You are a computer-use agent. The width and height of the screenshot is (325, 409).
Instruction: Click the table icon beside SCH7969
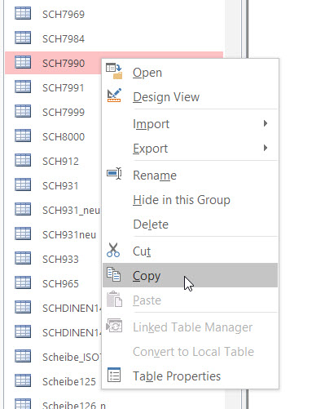23,13
